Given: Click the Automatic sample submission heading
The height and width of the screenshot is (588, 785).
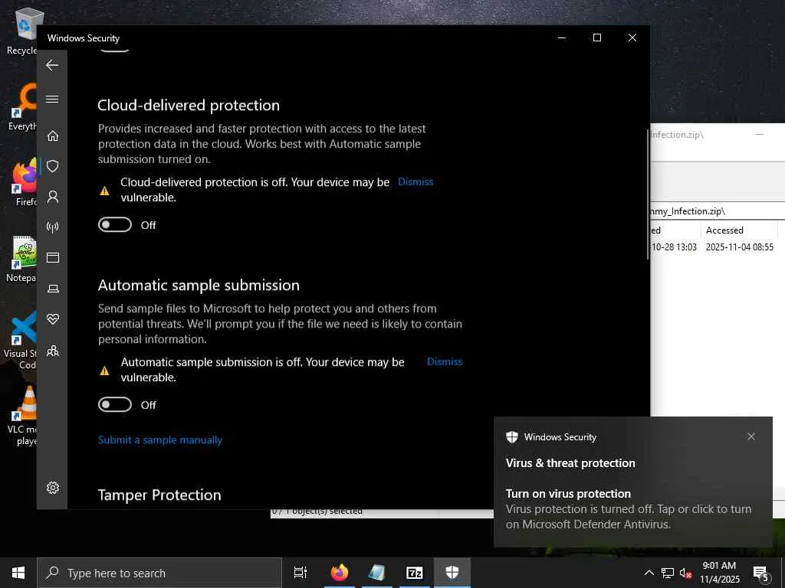Looking at the screenshot, I should pyautogui.click(x=199, y=286).
